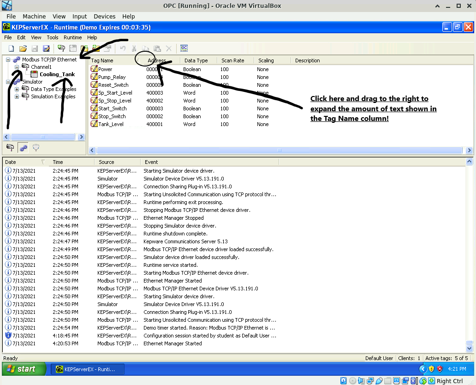The image size is (476, 385).
Task: Click the Channel1 label in tree
Action: click(42, 67)
